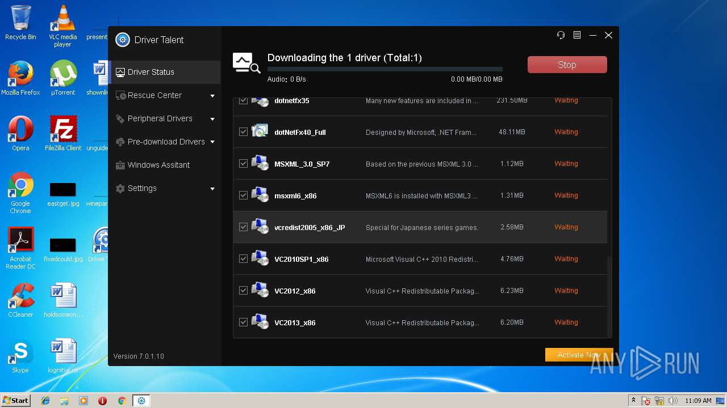Expand the Rescue Center arrow
Screen dimensions: 727x408
click(212, 96)
